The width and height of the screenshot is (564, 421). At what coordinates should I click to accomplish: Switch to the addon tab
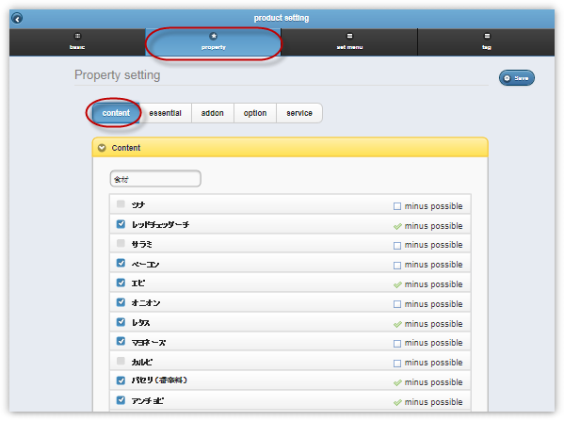click(x=213, y=113)
